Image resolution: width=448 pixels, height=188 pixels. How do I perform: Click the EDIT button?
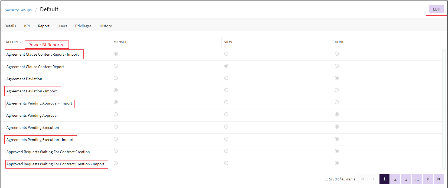coord(437,9)
